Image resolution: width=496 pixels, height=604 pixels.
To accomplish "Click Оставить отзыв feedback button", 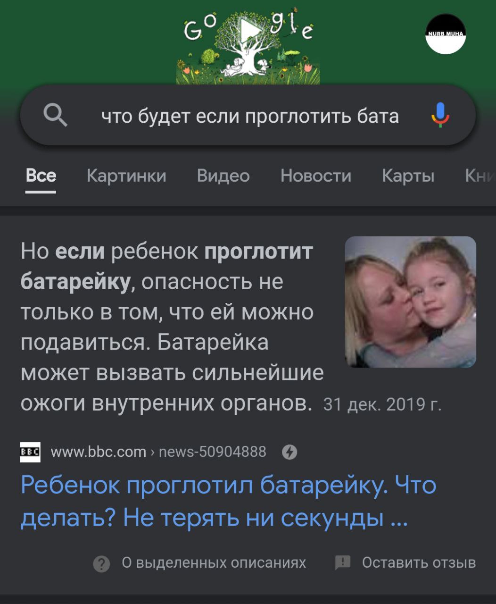I will click(x=405, y=563).
